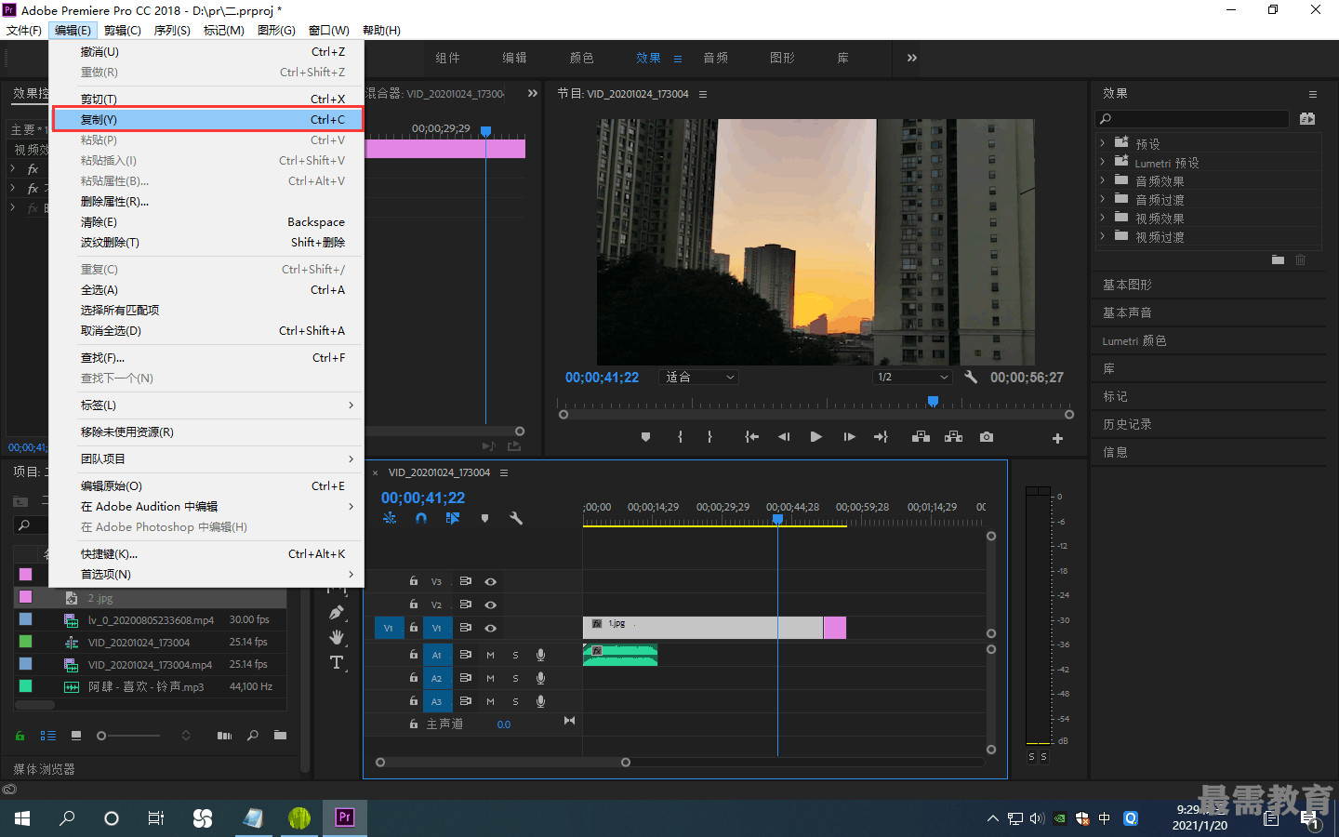Toggle V3 track output eye
This screenshot has height=837, width=1339.
point(490,581)
